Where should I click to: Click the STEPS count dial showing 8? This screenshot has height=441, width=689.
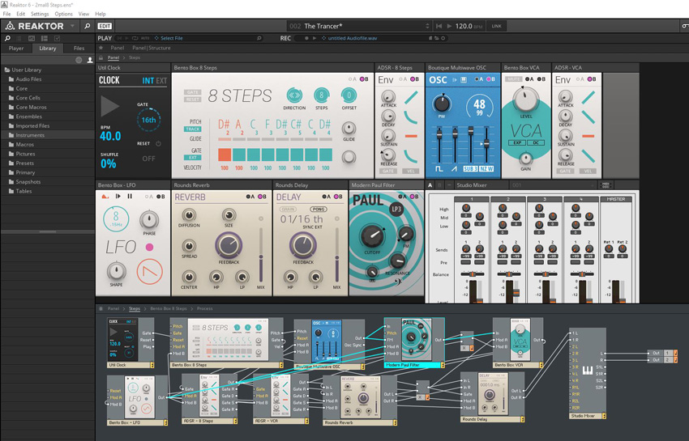[x=321, y=95]
